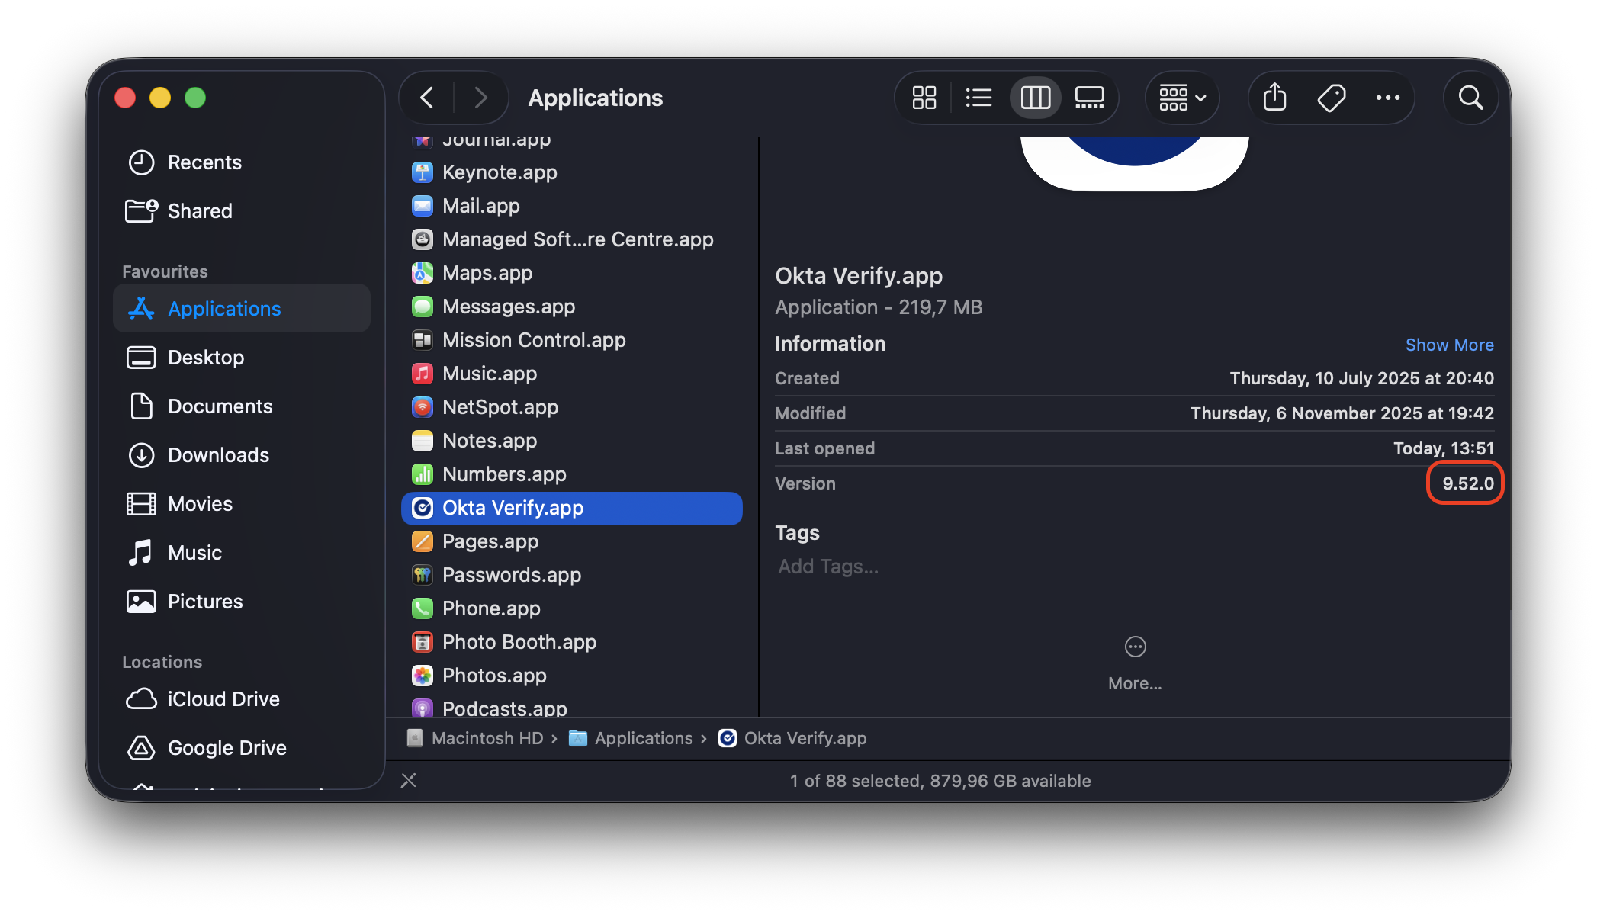Switch to gallery view
The image size is (1597, 915).
pyautogui.click(x=1089, y=98)
